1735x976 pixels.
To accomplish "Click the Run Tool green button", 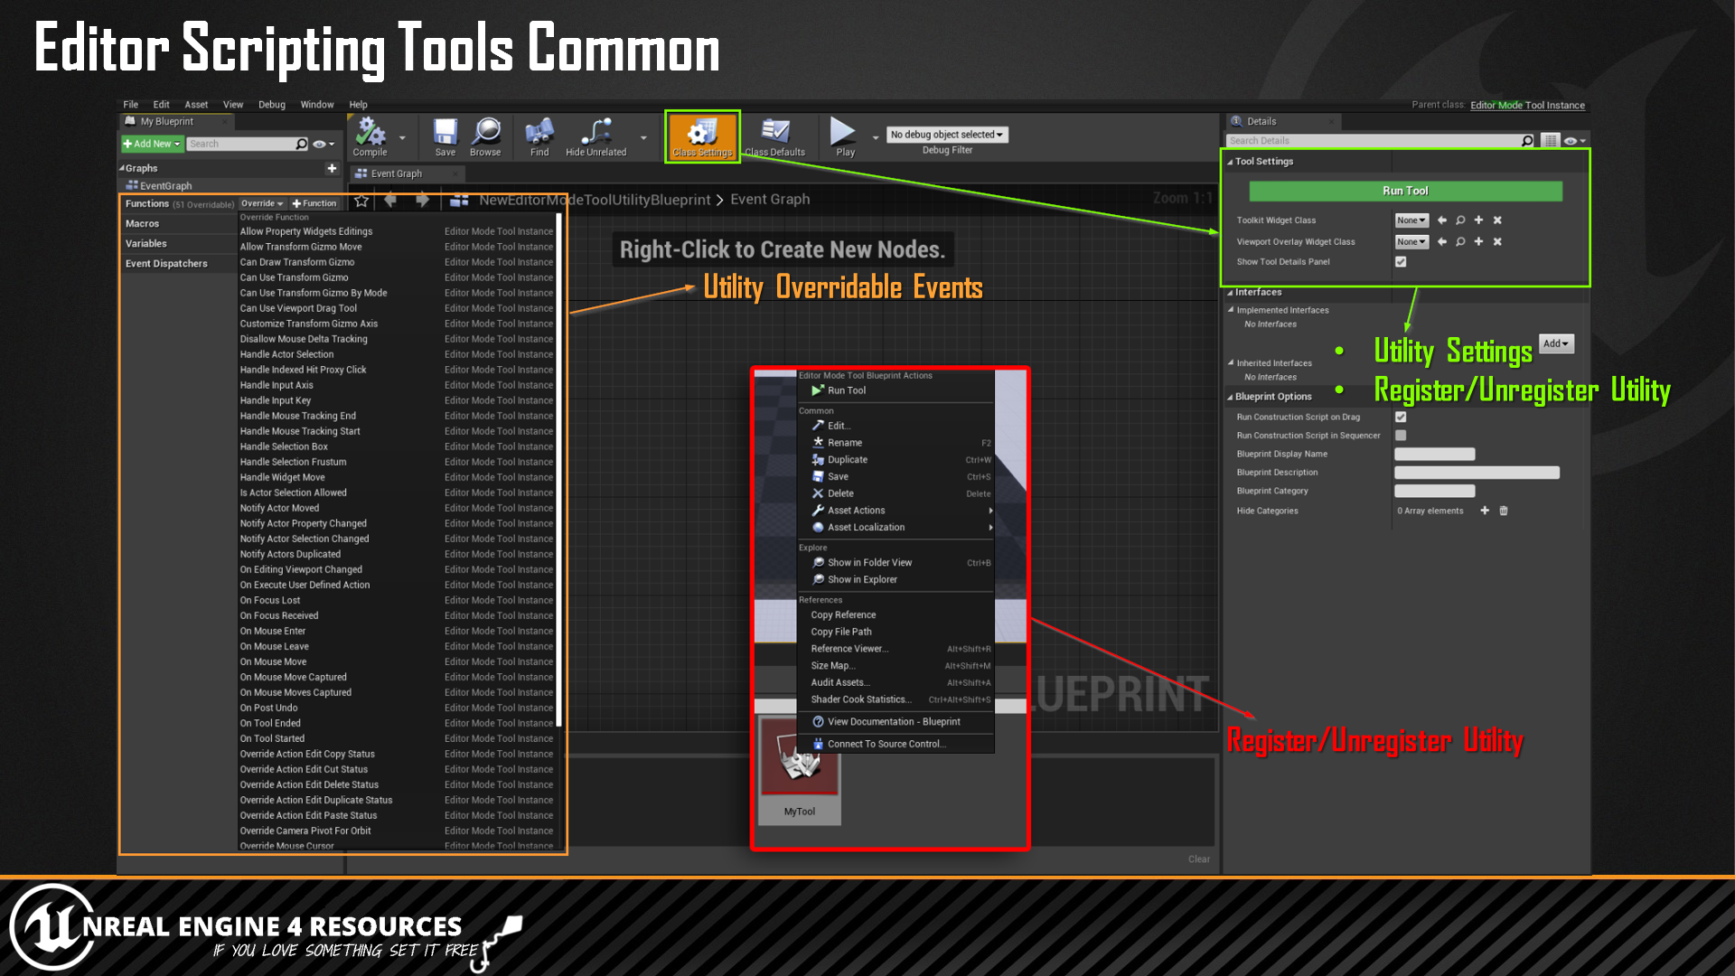I will [x=1405, y=190].
